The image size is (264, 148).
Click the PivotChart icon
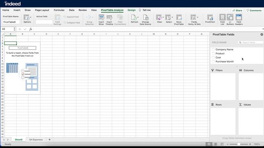(x=210, y=17)
